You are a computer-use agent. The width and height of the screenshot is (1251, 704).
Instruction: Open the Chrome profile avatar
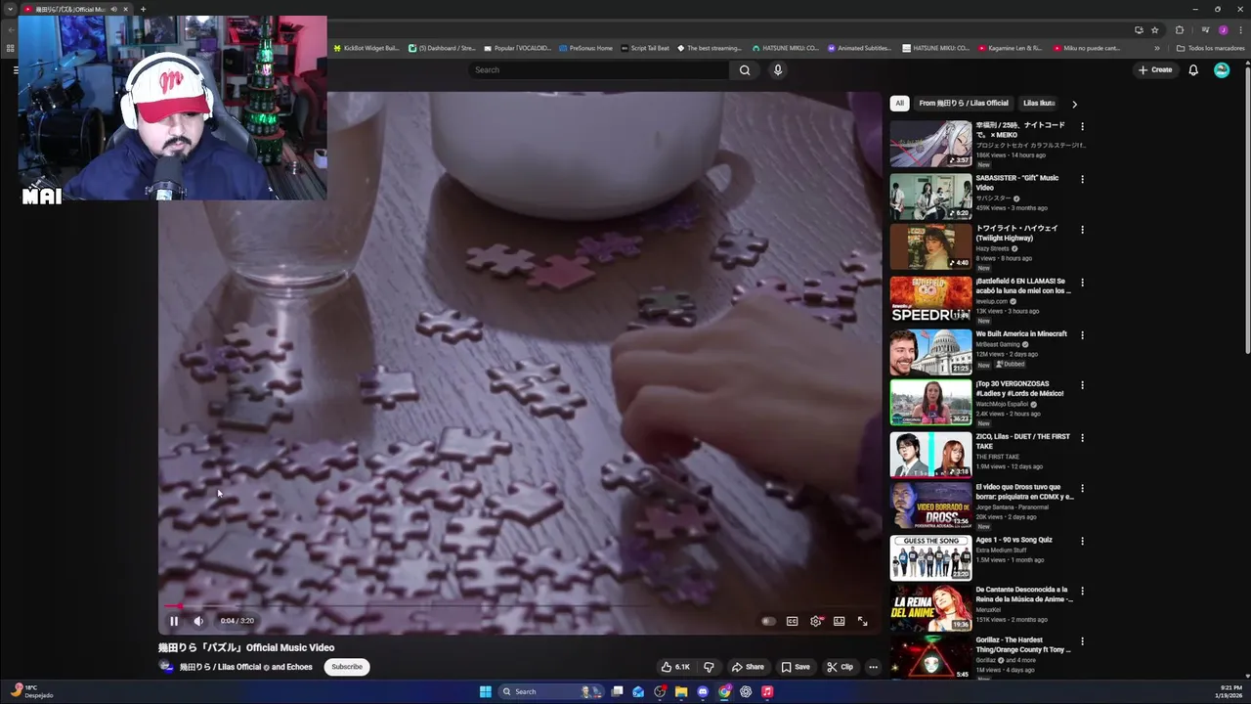pyautogui.click(x=1223, y=29)
